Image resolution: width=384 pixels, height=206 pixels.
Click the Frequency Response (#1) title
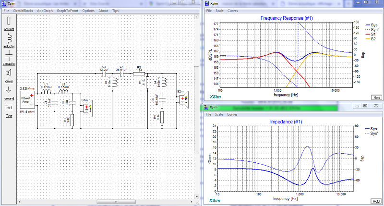pos(287,18)
